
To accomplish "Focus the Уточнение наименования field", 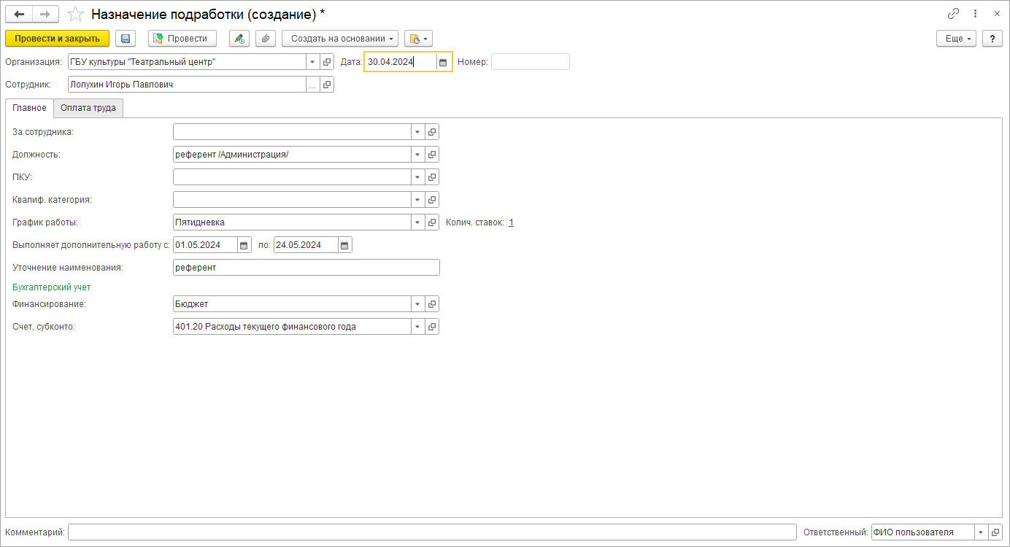I will (307, 268).
